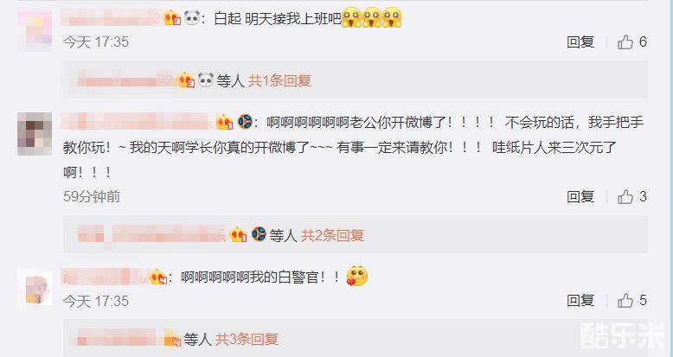Click the panda badge in the first reply box
Viewport: 673px width, 357px height.
(205, 80)
